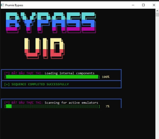Screen dimensions: 159x139
Task: Click the '100%' progress value
Action: pos(106,77)
